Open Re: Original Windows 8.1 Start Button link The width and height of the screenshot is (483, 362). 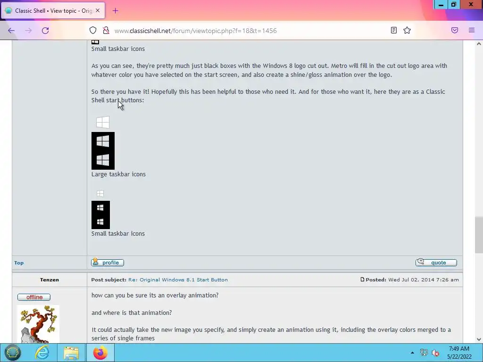click(x=178, y=280)
